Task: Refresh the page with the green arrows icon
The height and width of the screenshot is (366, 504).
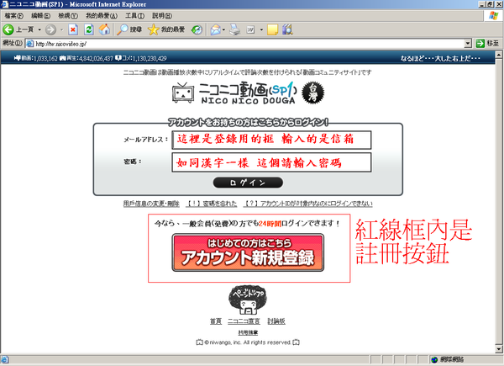Action: pyautogui.click(x=89, y=29)
